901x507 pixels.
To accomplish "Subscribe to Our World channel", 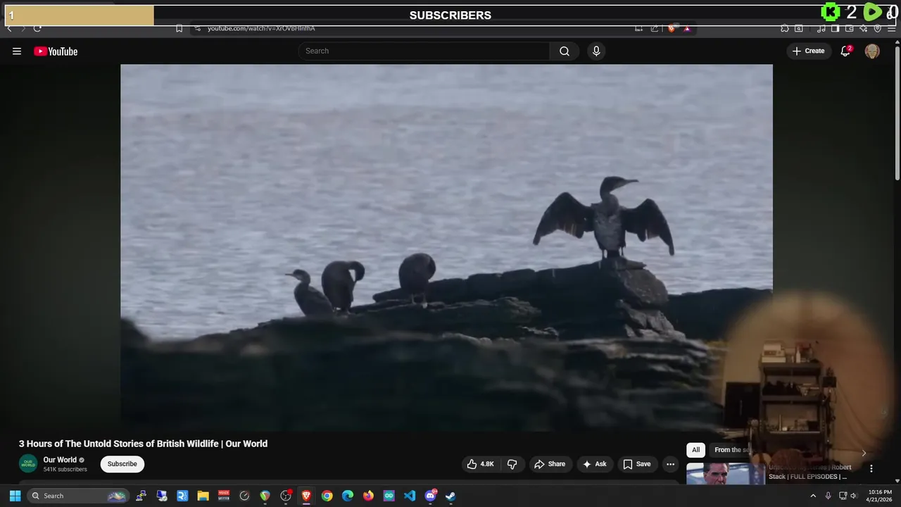I will point(122,464).
